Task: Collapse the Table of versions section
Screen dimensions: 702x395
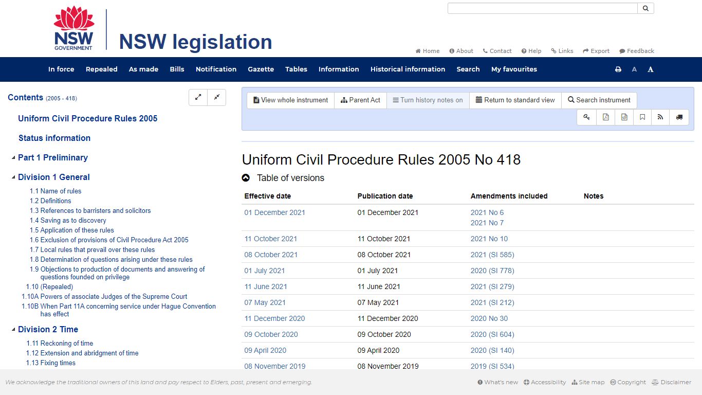Action: pyautogui.click(x=246, y=178)
